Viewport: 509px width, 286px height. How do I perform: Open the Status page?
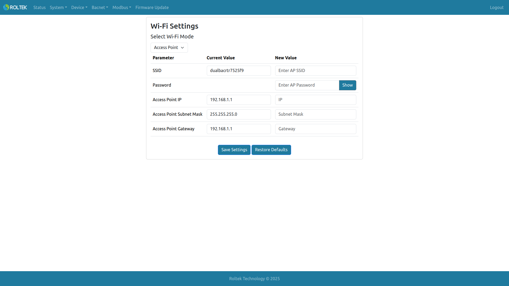(40, 7)
